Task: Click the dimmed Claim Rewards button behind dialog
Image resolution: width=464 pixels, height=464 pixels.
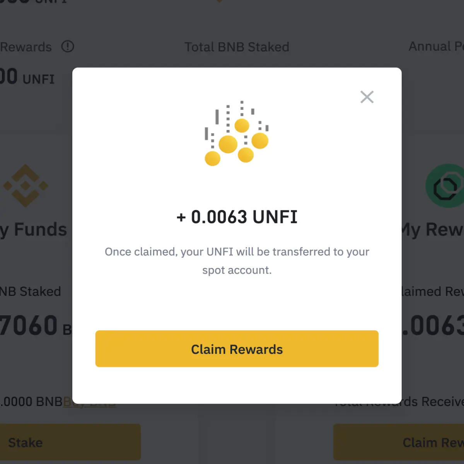Action: pyautogui.click(x=399, y=442)
